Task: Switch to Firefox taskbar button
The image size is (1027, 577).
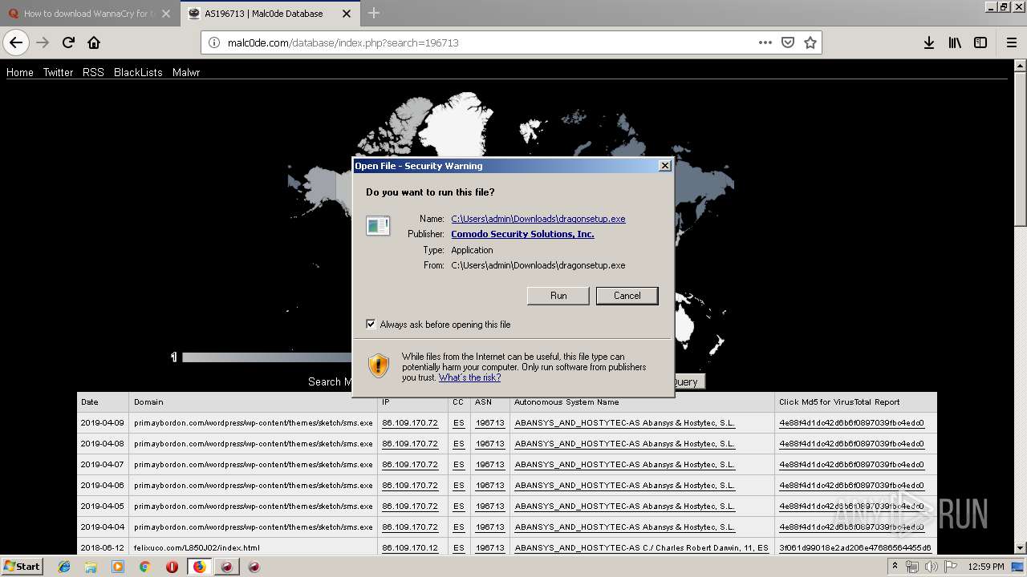Action: (x=199, y=567)
